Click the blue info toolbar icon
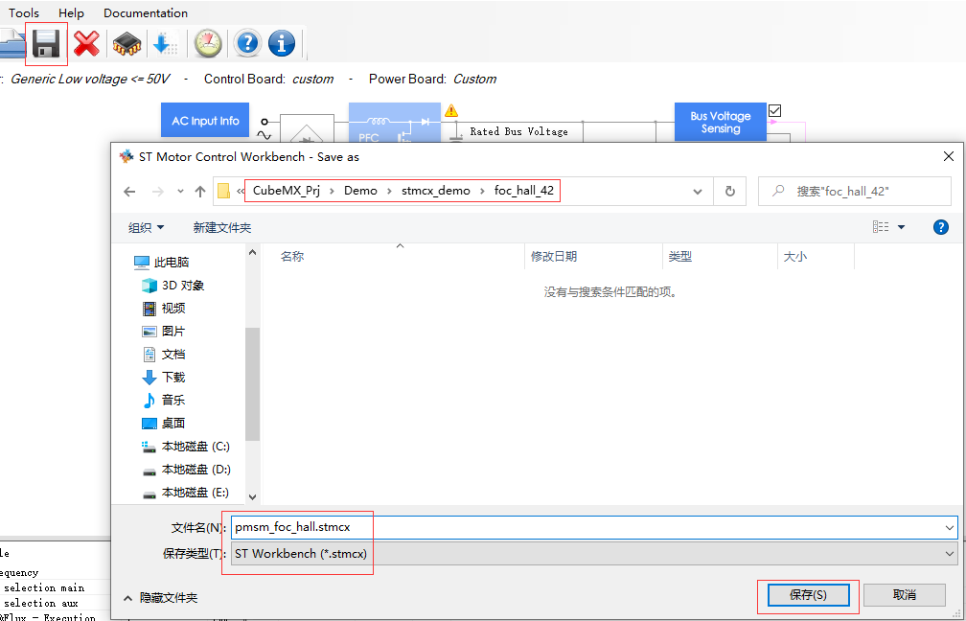The image size is (966, 621). coord(282,44)
